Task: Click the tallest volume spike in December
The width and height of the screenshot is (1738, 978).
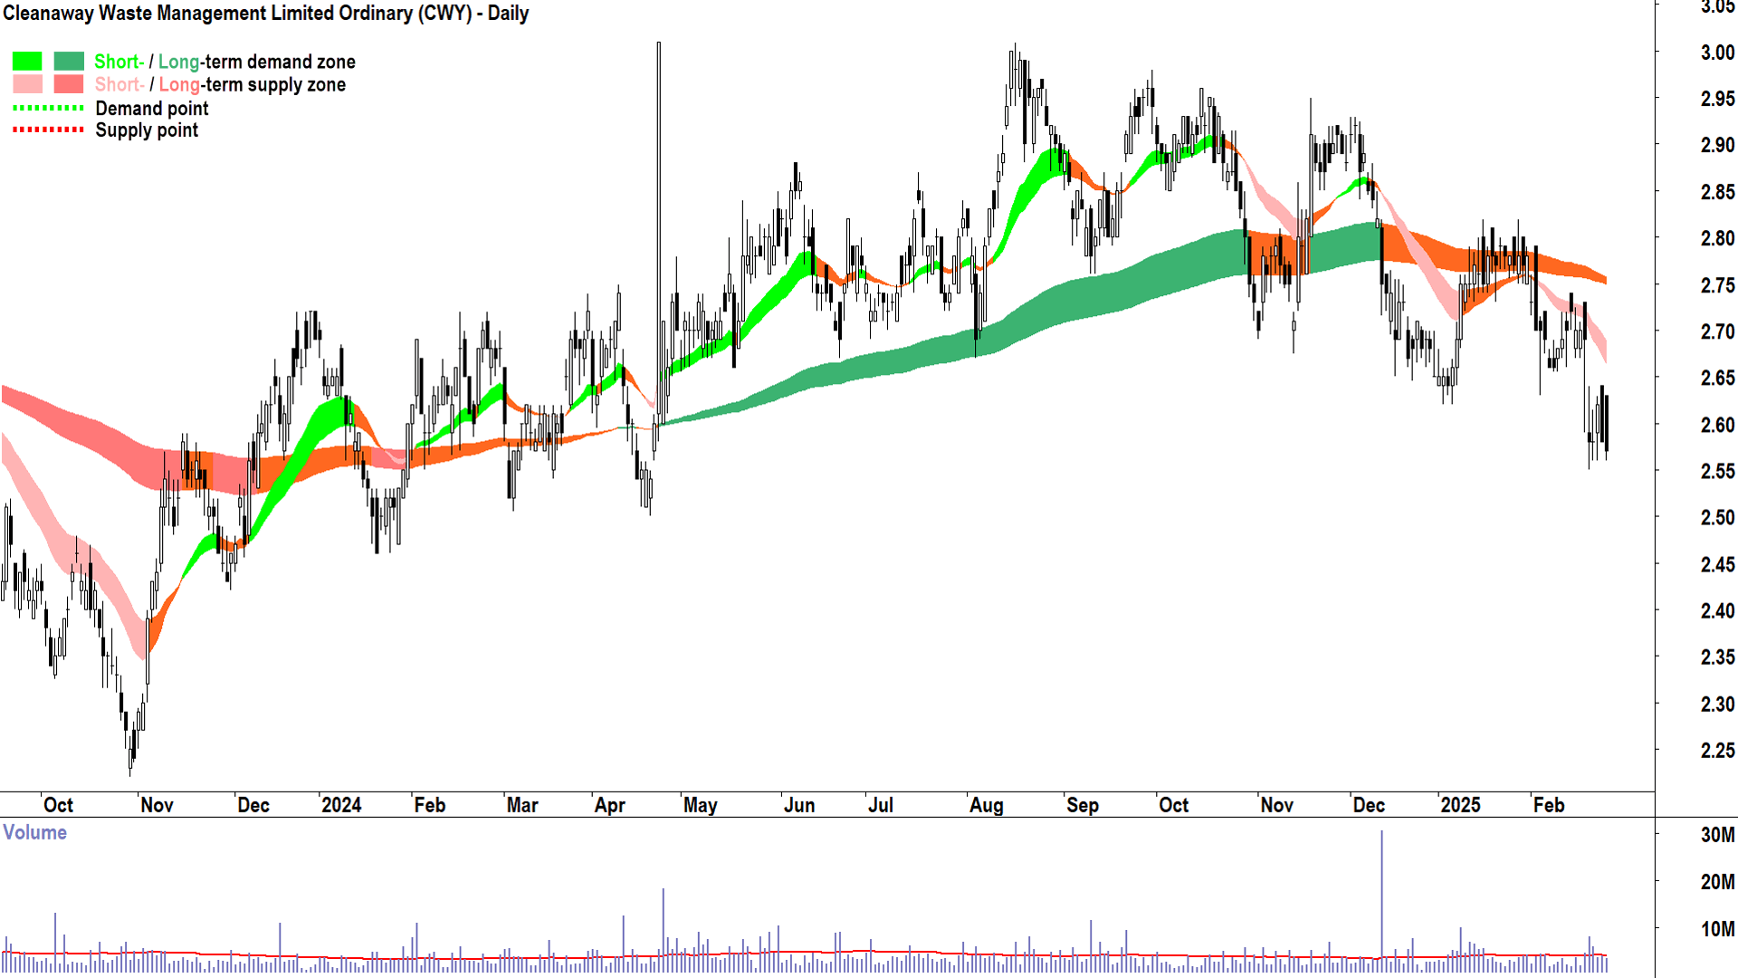Action: [1381, 892]
